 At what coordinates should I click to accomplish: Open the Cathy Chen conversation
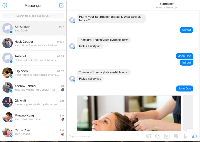pos(33,132)
